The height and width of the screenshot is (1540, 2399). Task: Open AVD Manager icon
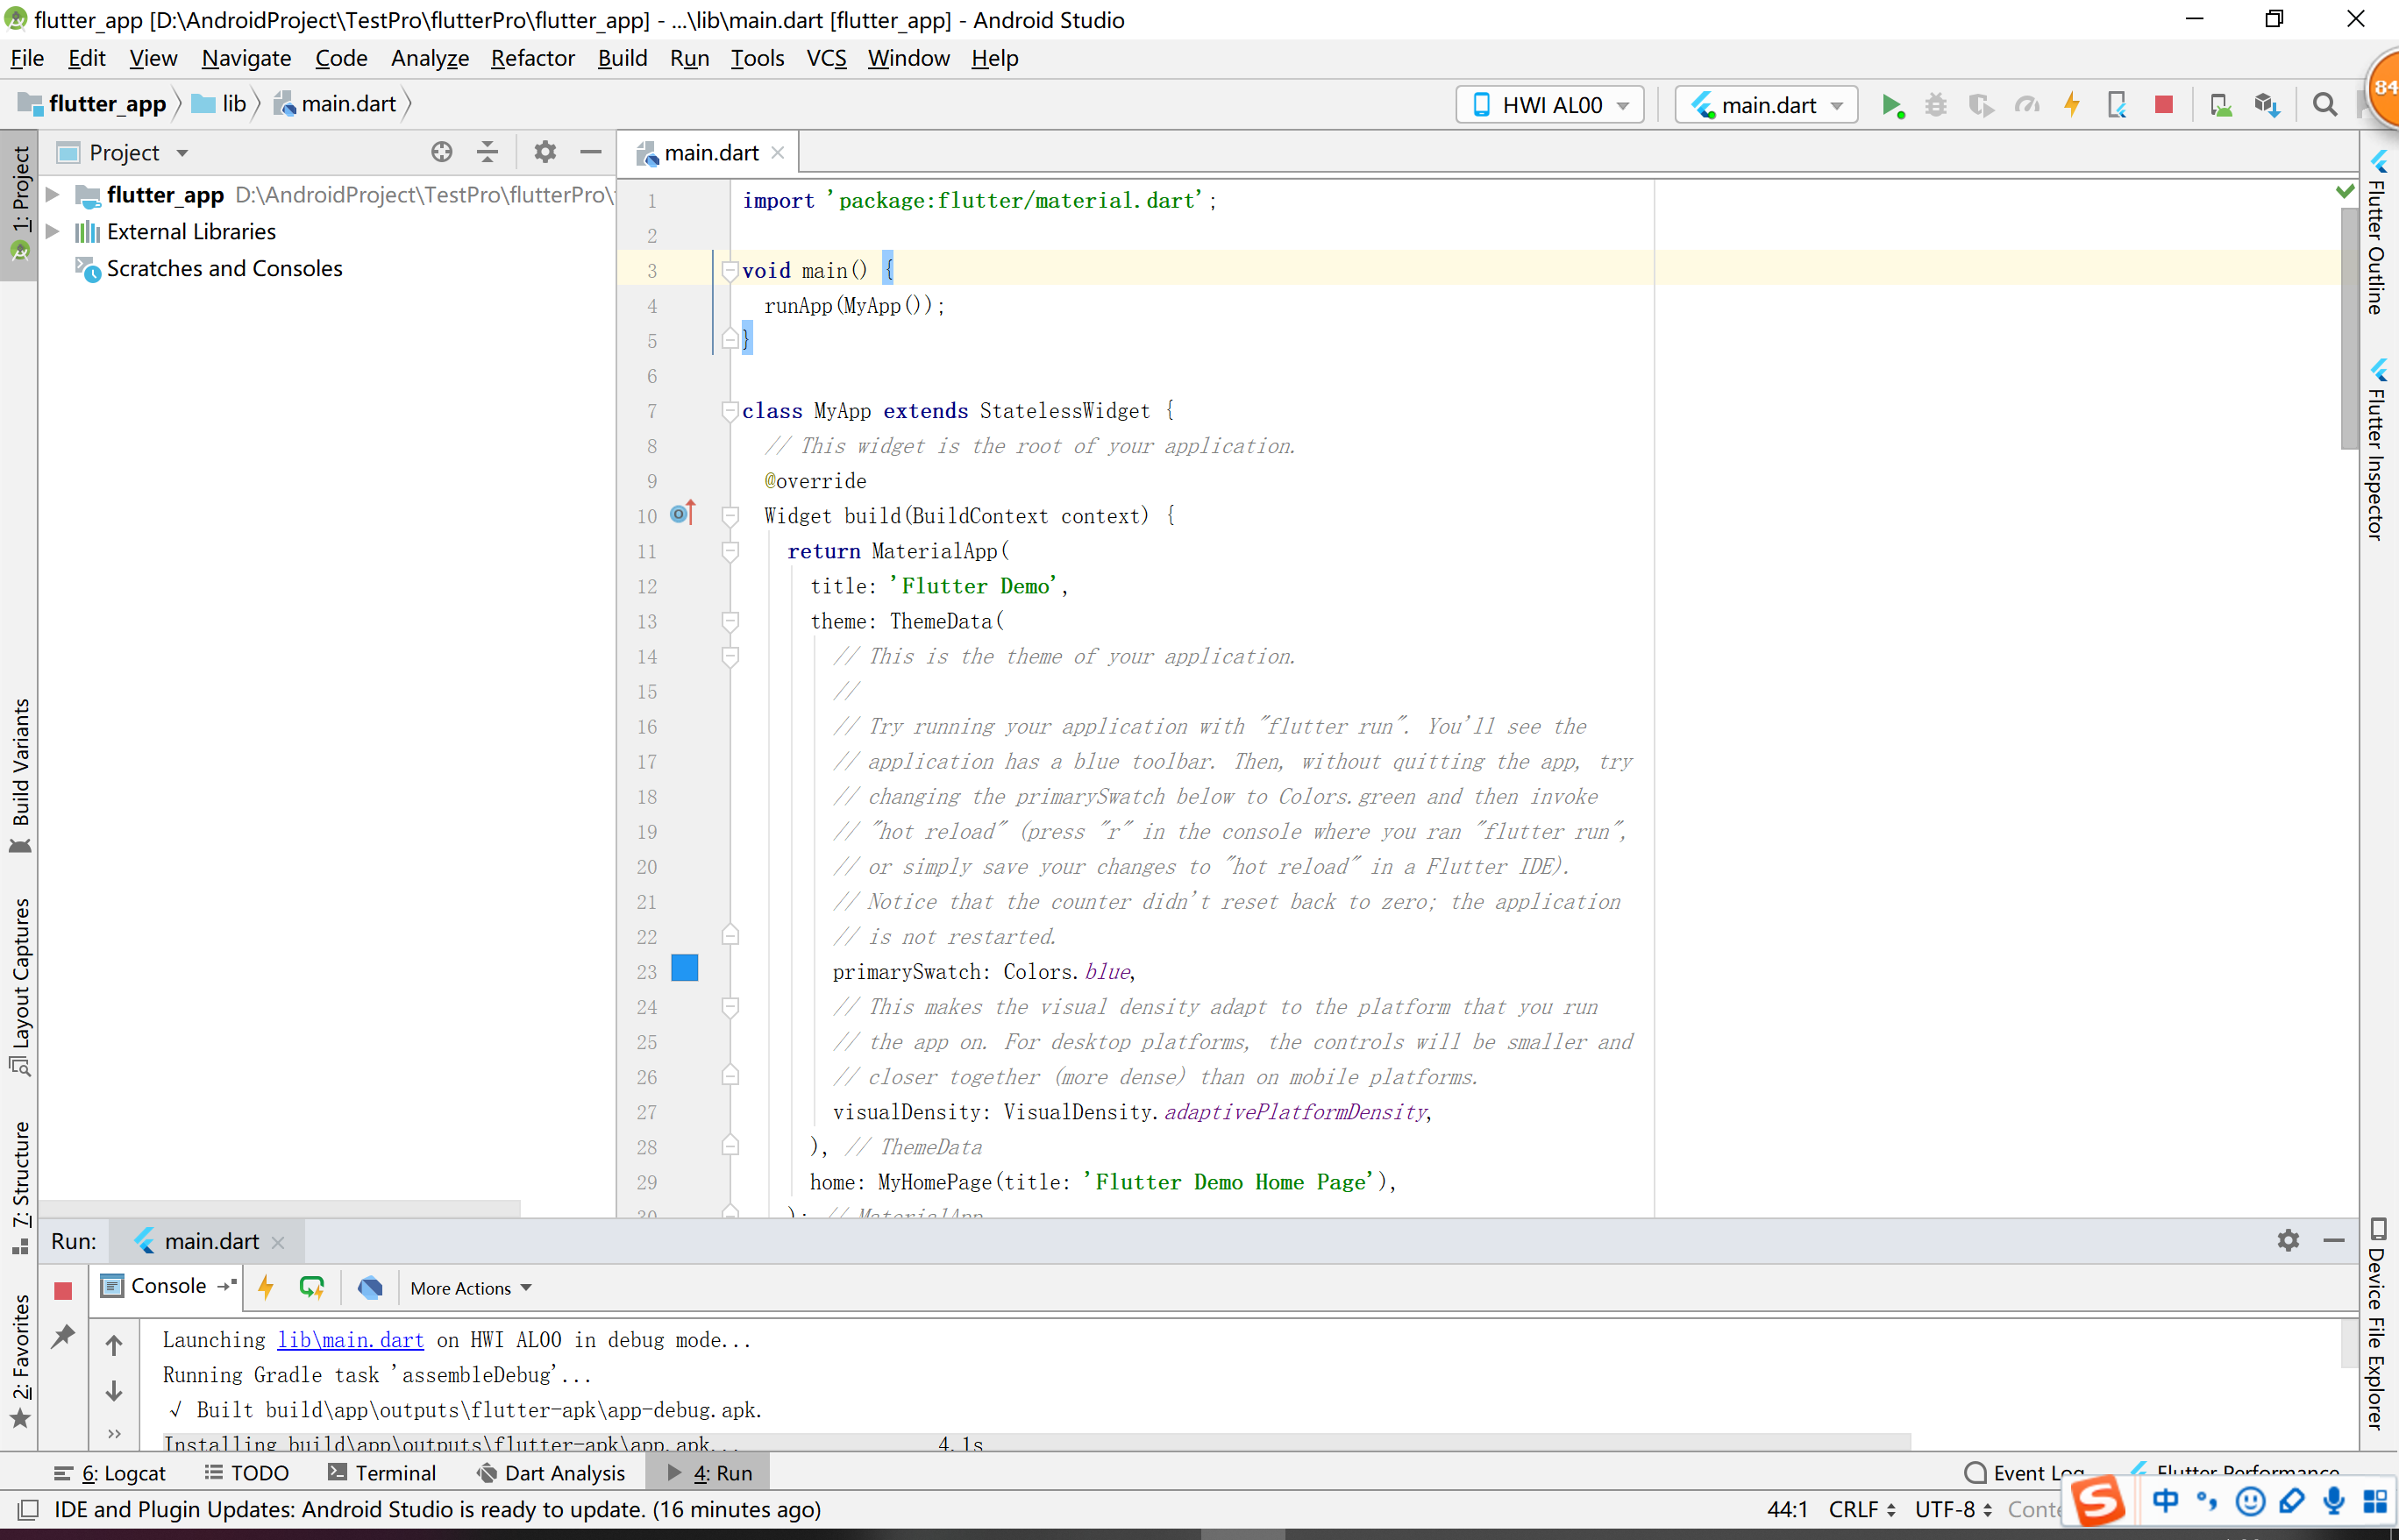point(2220,105)
